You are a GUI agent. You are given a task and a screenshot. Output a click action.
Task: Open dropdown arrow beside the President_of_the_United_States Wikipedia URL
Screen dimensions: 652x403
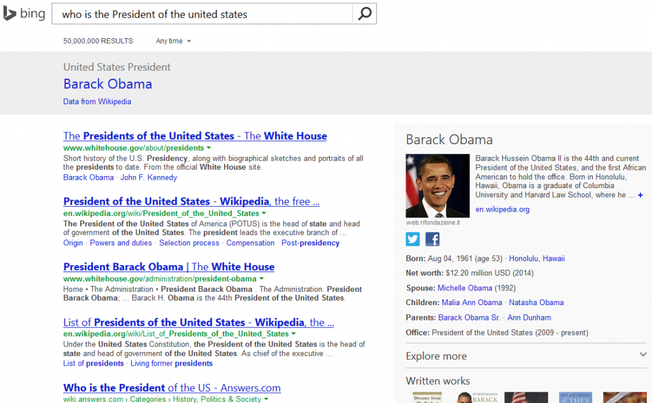pos(264,214)
